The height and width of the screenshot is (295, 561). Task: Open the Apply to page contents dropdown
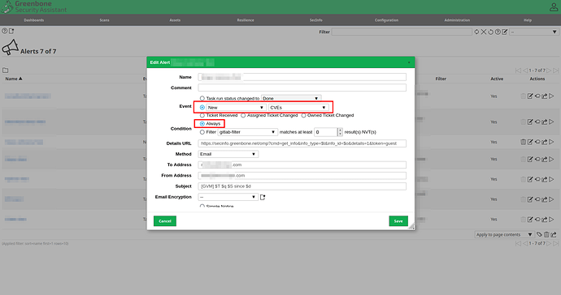point(504,234)
